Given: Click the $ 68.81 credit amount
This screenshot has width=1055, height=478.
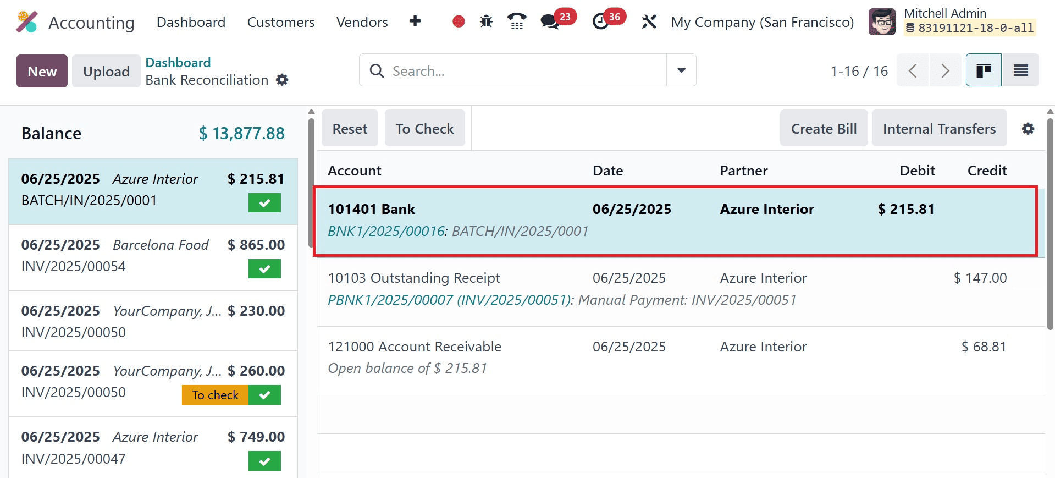Looking at the screenshot, I should click(984, 347).
